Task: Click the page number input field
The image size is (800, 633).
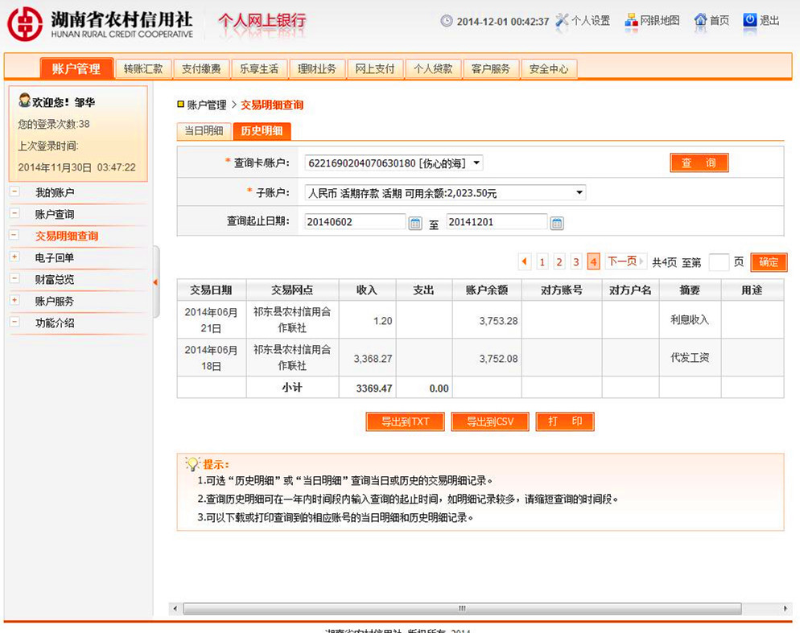Action: coord(719,262)
